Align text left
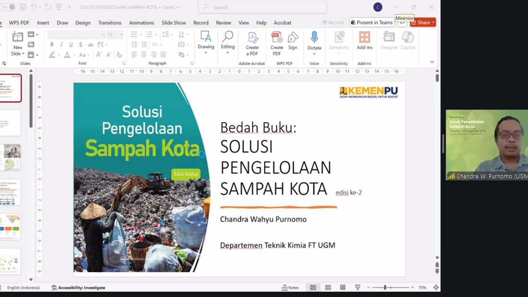 134,55
